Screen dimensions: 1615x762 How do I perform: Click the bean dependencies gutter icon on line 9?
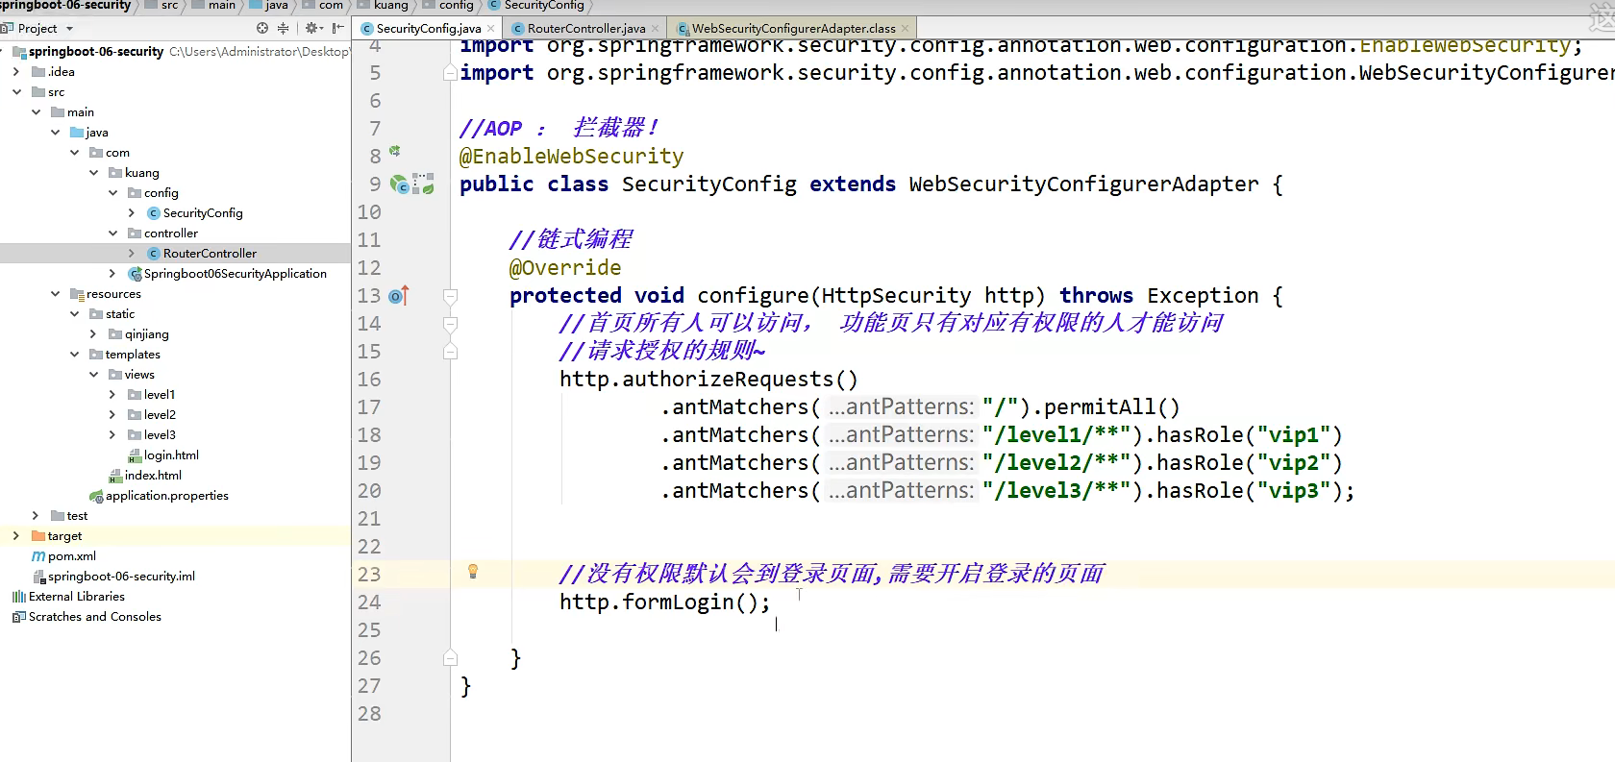point(424,184)
